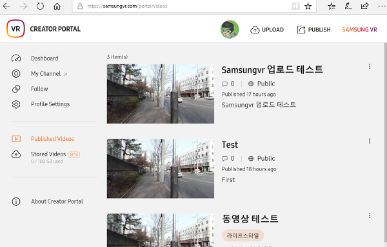The image size is (387, 247).
Task: Open the Favorites hub icon
Action: [332, 6]
